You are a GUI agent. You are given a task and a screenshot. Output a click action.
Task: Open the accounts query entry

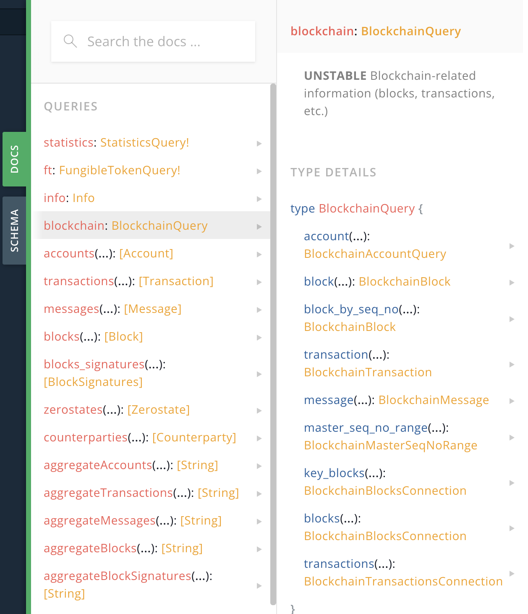[x=151, y=253]
